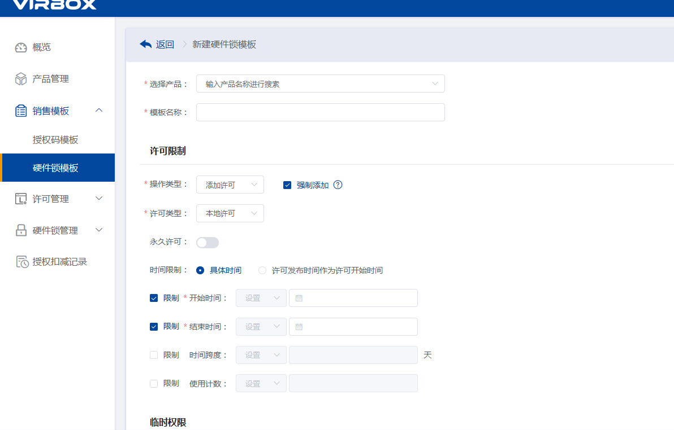Image resolution: width=674 pixels, height=430 pixels.
Task: Click the 开始时间 date input field
Action: click(353, 299)
